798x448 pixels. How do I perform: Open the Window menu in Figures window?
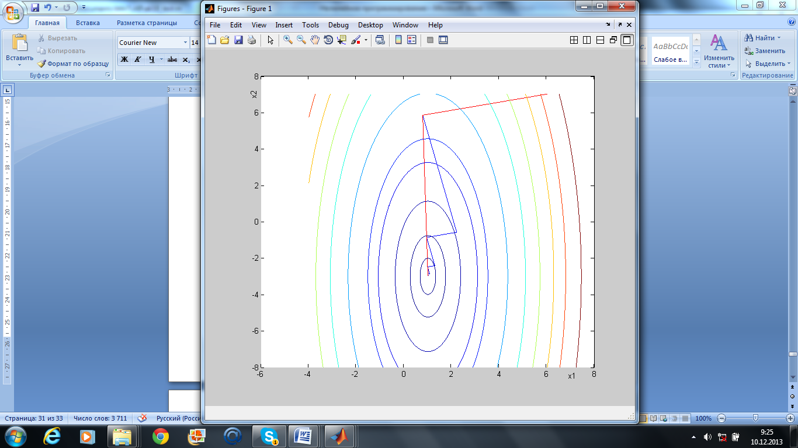[x=405, y=25]
